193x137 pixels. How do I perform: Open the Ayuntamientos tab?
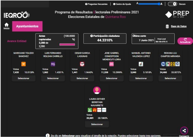27,26
